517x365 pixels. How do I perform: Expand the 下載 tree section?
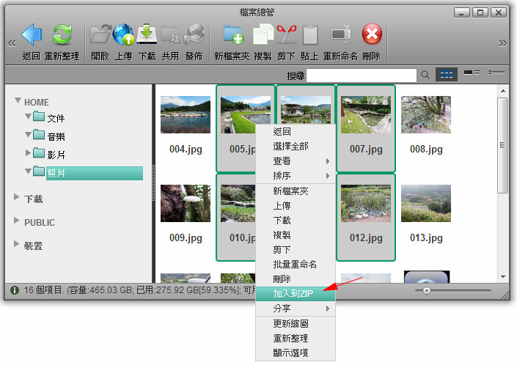coord(18,199)
